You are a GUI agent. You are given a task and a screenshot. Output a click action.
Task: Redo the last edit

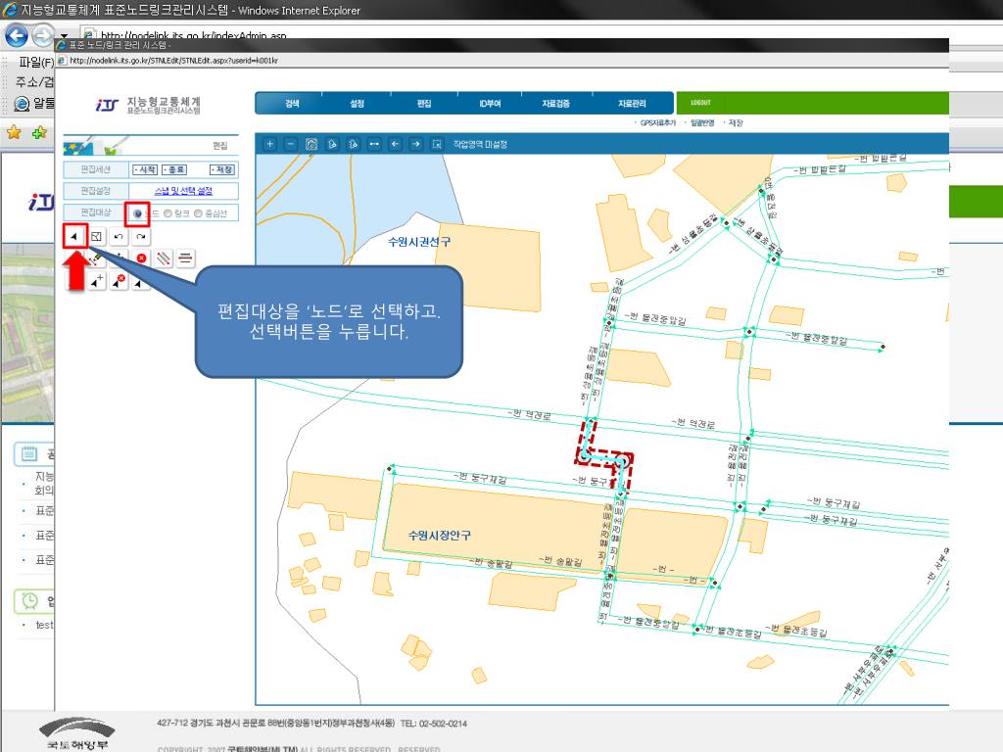pos(141,237)
